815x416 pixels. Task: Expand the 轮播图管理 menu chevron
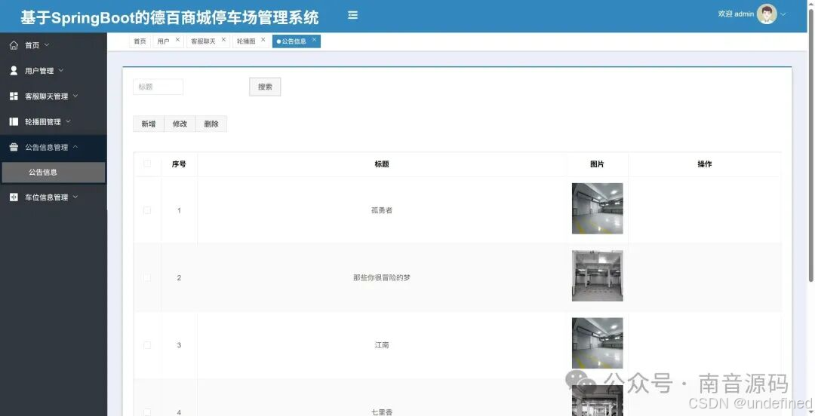[68, 121]
